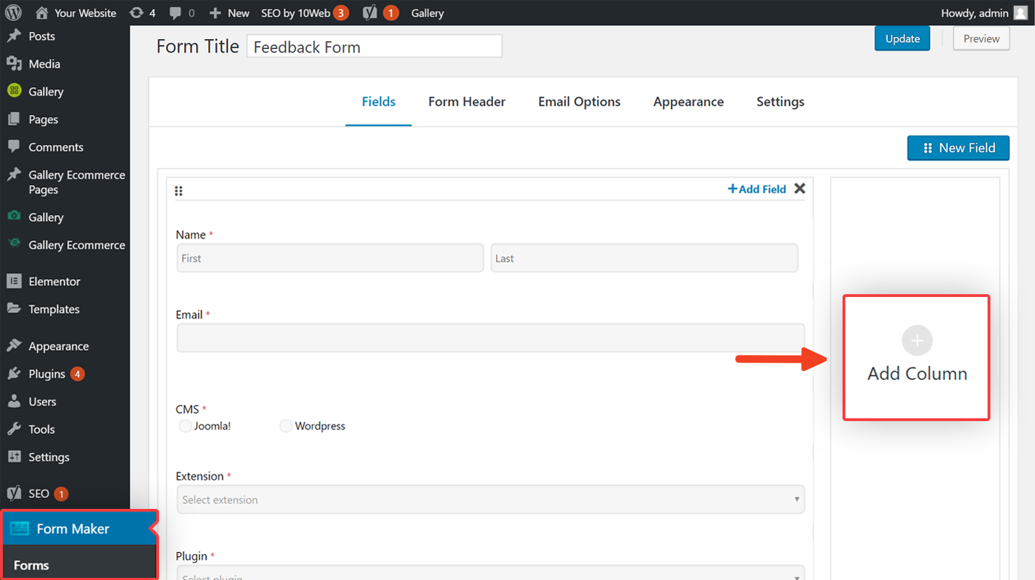The image size is (1035, 580).
Task: Click the Form Maker menu label
Action: point(73,529)
